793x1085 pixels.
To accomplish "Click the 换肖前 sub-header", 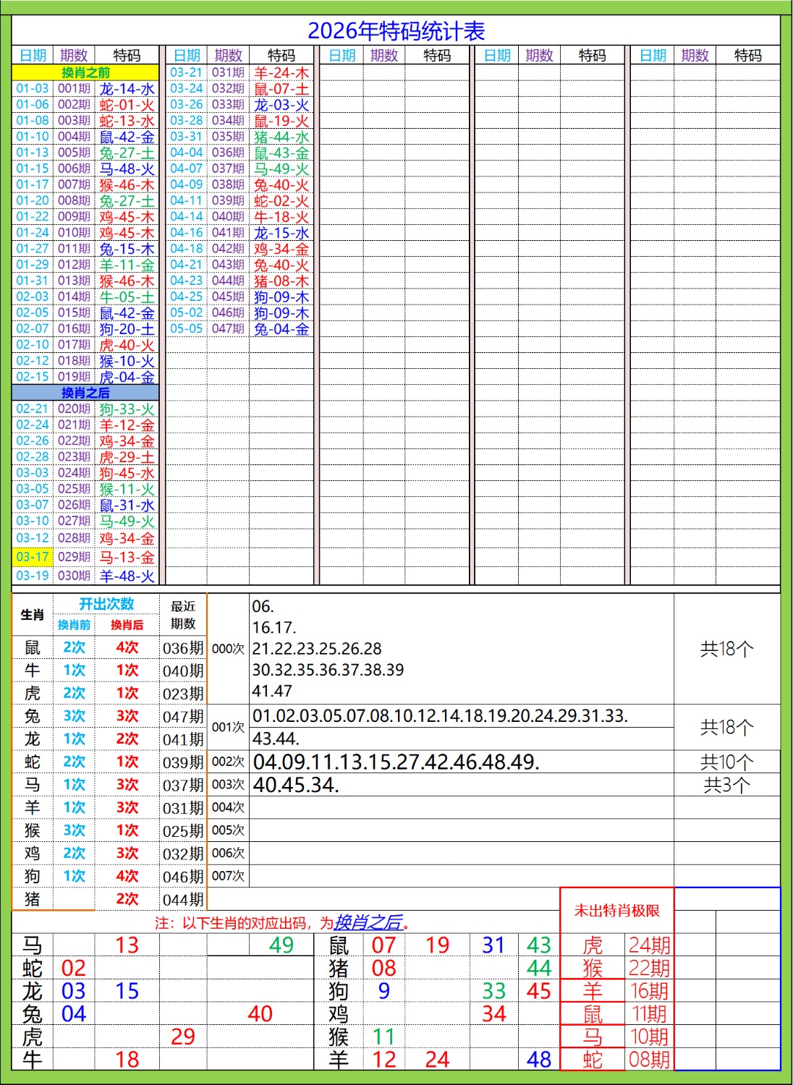I will pos(74,625).
